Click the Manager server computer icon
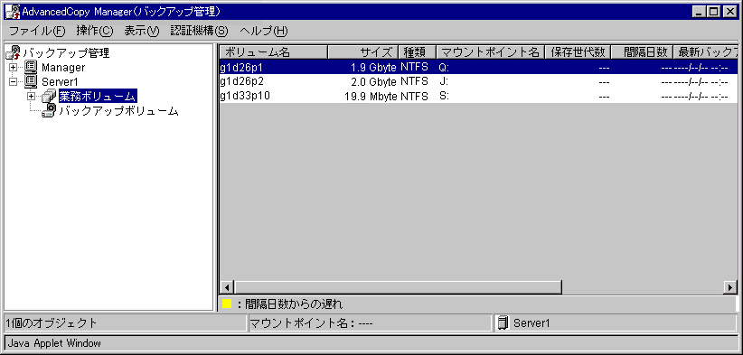This screenshot has width=743, height=355. tap(31, 67)
